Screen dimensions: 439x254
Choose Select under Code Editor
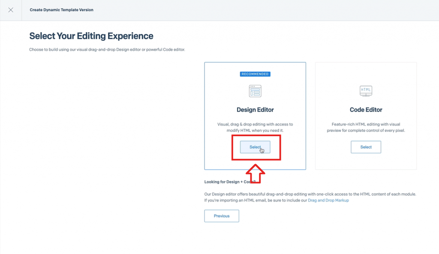tap(366, 147)
